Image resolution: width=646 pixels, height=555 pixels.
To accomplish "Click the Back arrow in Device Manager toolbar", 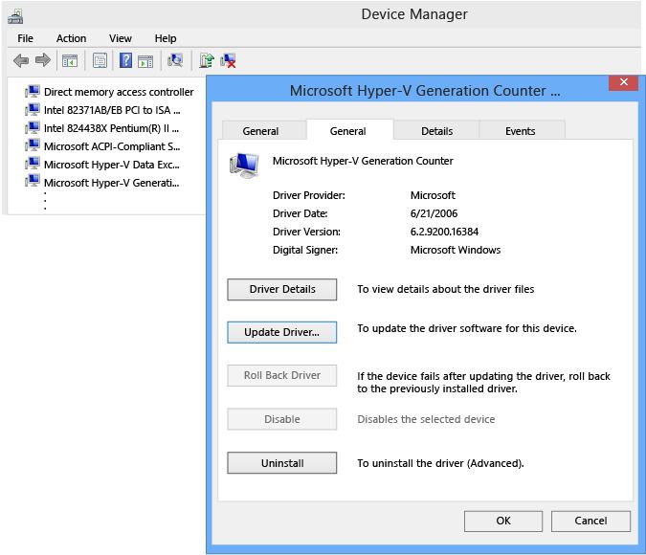I will tap(21, 60).
